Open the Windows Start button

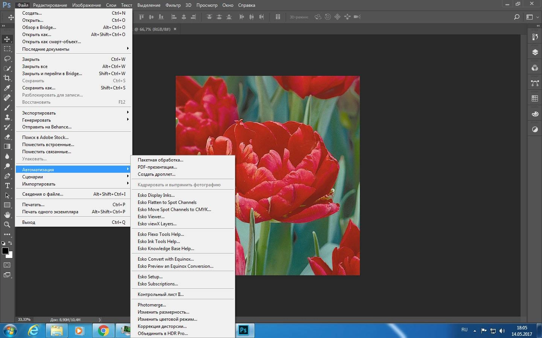pyautogui.click(x=10, y=330)
